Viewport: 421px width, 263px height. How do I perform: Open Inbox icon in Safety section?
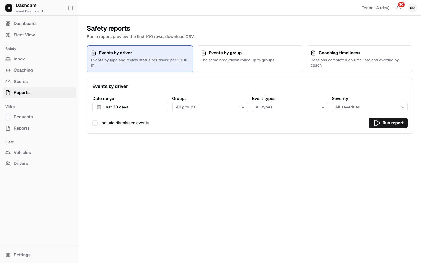[8, 59]
